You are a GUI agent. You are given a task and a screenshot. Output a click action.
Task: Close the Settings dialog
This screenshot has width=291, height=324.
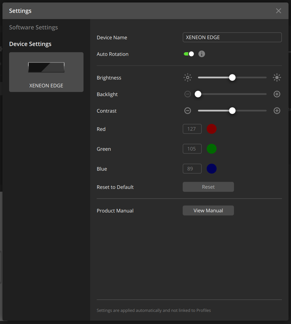coord(278,11)
